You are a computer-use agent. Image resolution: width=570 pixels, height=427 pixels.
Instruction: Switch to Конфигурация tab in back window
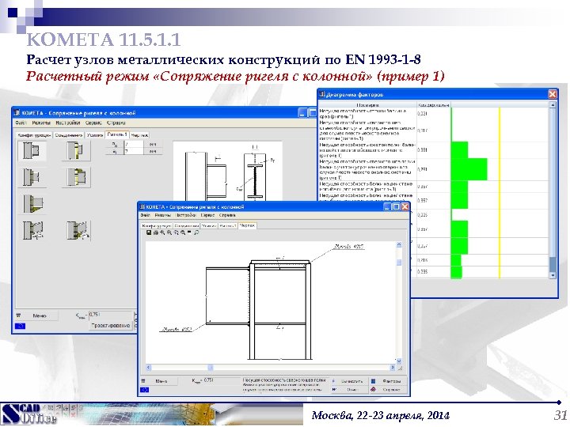point(34,135)
